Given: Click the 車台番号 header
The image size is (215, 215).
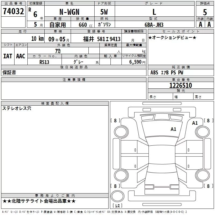Looking at the screenshot, I should (x=181, y=80).
